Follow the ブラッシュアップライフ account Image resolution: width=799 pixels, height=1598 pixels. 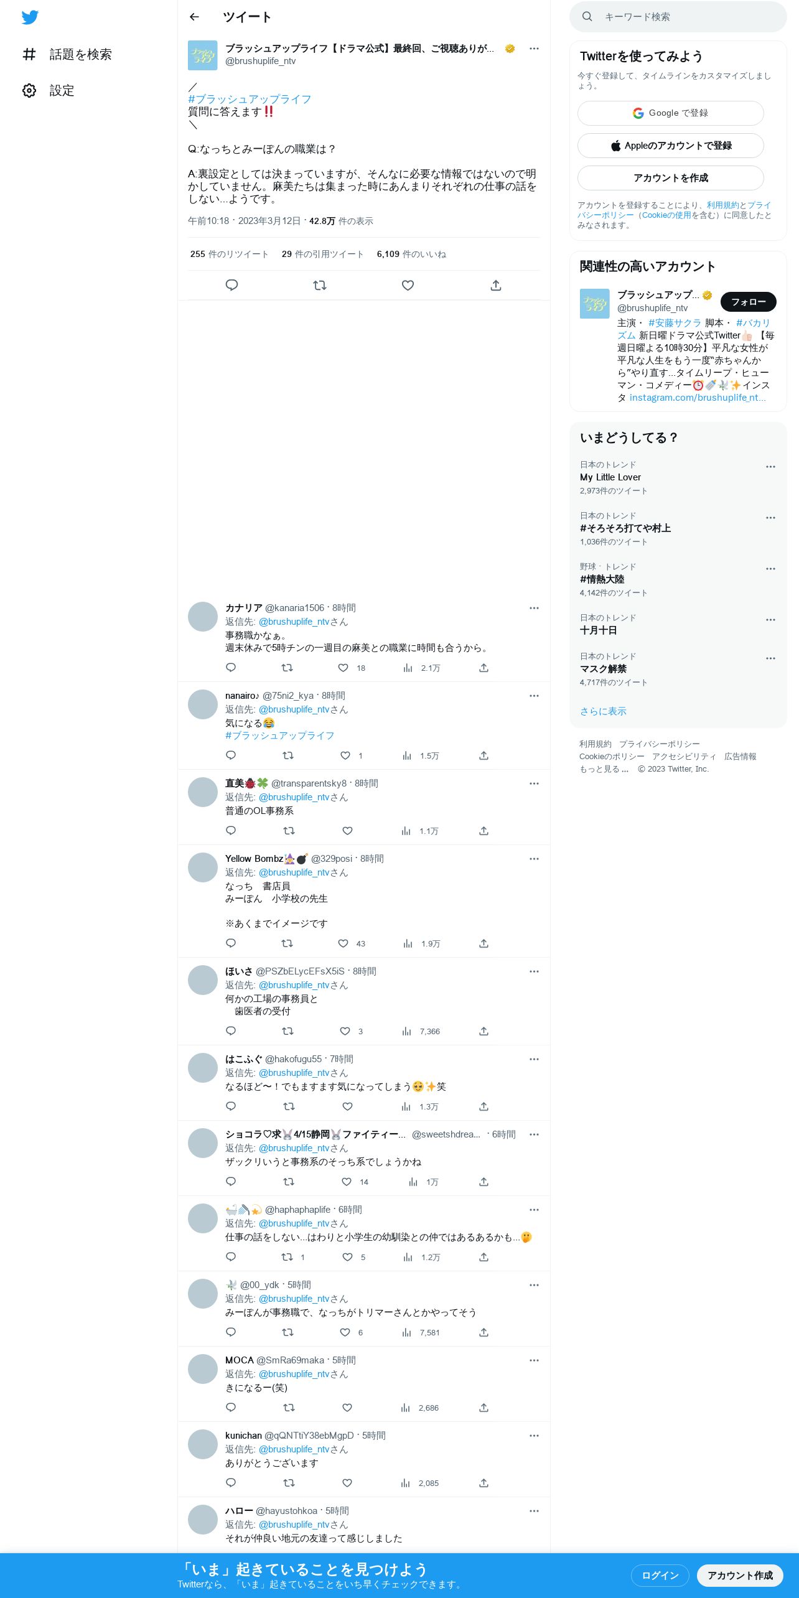(748, 302)
